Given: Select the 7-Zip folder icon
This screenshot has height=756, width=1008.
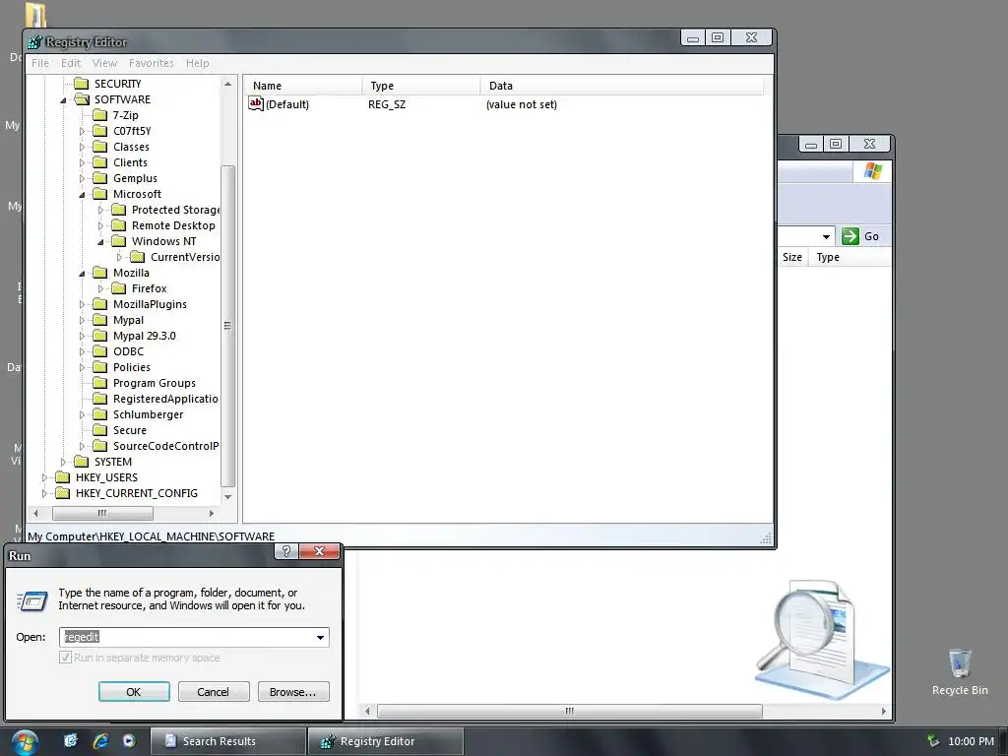Looking at the screenshot, I should (99, 115).
